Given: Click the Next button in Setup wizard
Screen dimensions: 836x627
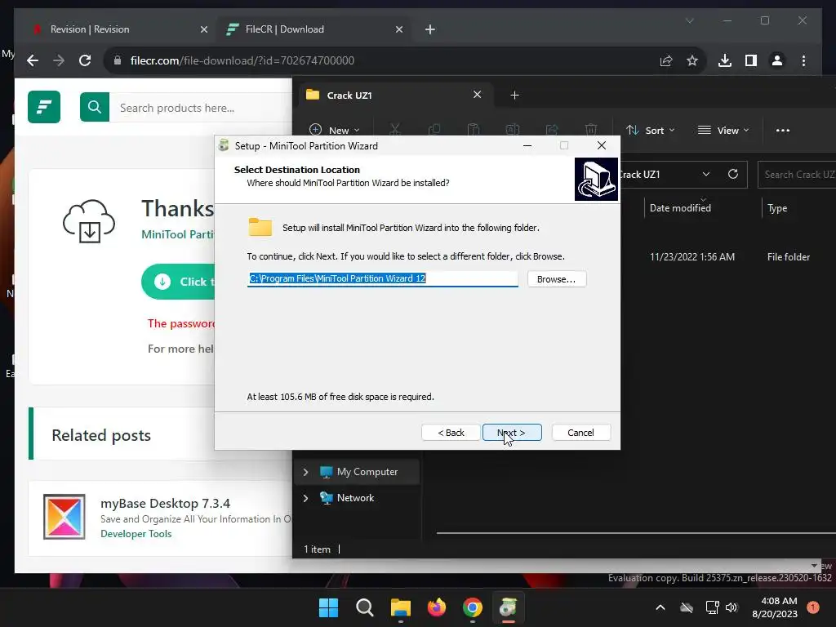Looking at the screenshot, I should pos(512,433).
